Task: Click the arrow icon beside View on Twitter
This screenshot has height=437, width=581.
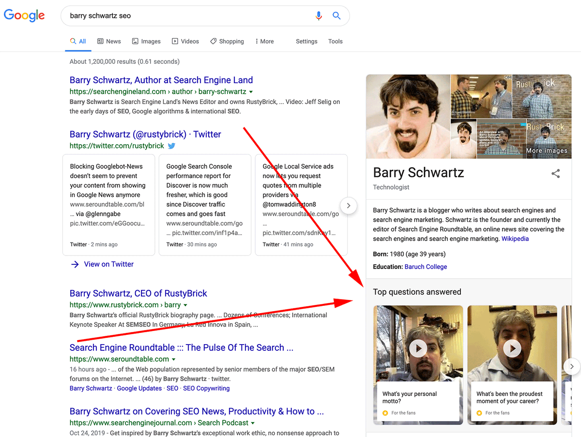Action: point(75,264)
